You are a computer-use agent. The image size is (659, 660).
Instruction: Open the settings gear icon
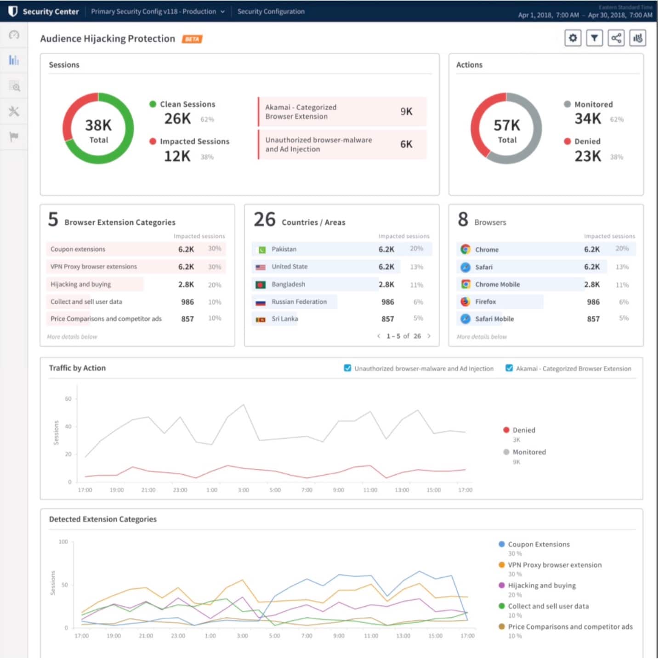573,38
